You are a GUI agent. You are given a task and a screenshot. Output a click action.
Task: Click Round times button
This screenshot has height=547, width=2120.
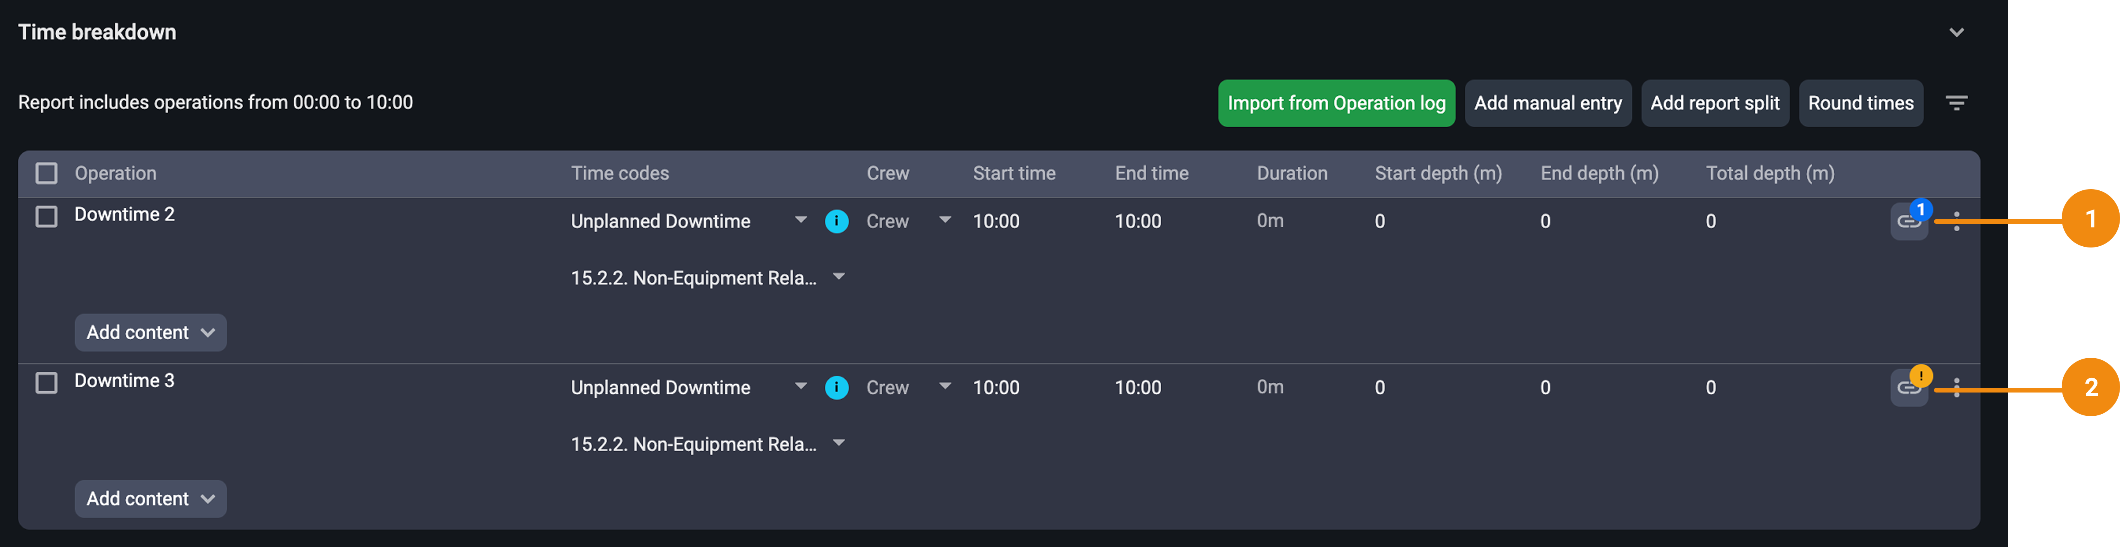click(x=1860, y=103)
